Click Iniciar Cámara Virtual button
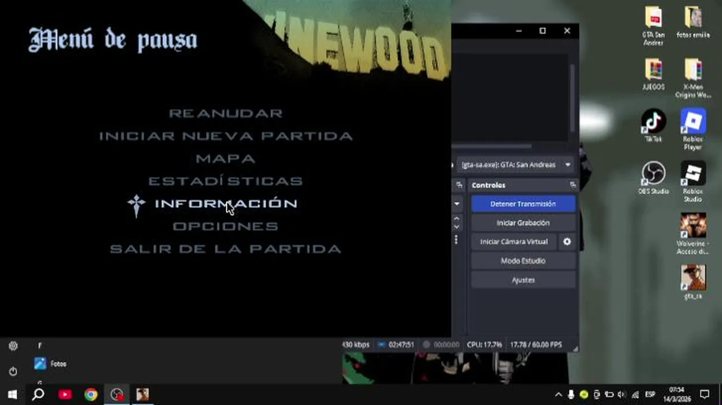 514,241
